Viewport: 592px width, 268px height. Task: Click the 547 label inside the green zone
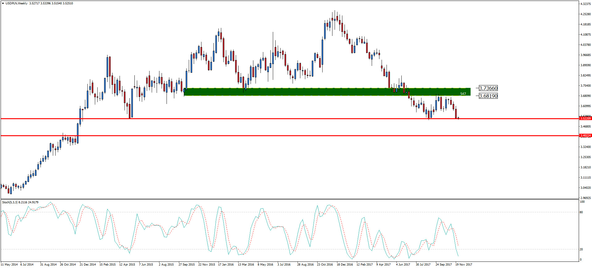point(463,94)
